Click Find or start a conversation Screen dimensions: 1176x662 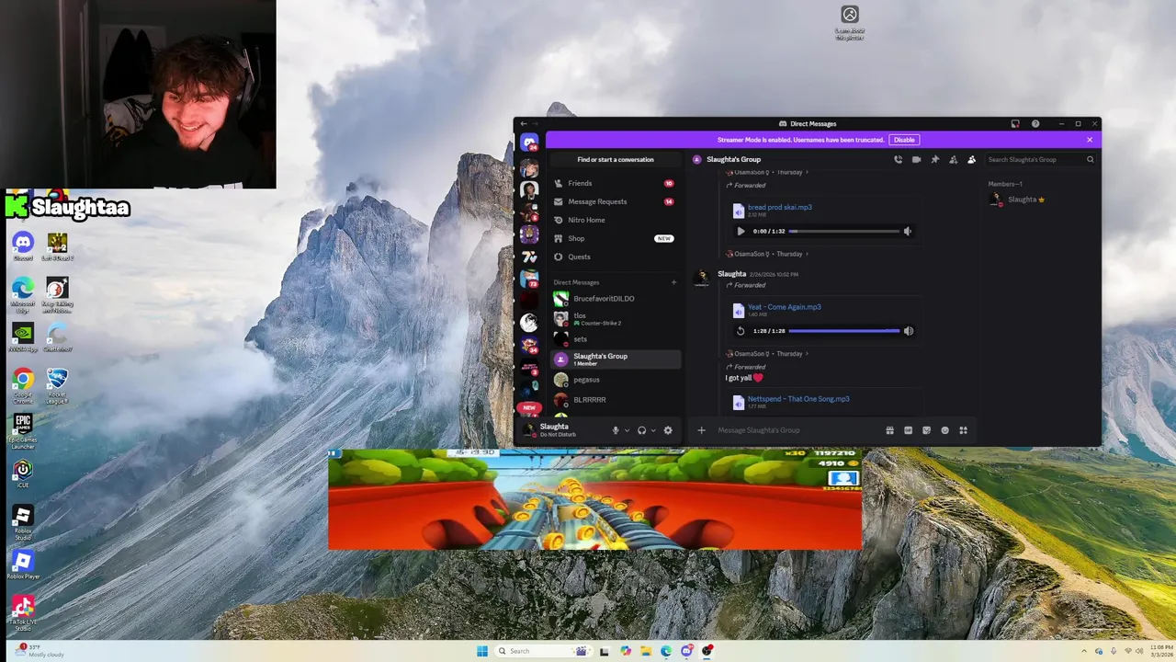tap(616, 159)
